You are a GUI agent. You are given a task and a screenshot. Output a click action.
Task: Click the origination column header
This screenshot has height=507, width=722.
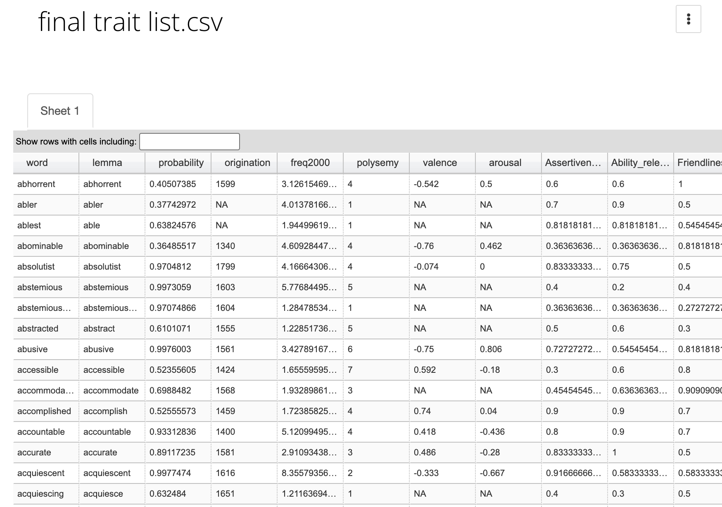click(x=247, y=163)
